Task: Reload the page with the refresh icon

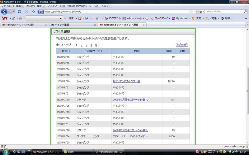Action: pos(19,11)
